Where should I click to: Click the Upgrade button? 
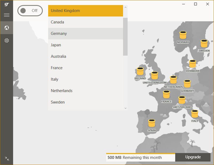pos(193,157)
